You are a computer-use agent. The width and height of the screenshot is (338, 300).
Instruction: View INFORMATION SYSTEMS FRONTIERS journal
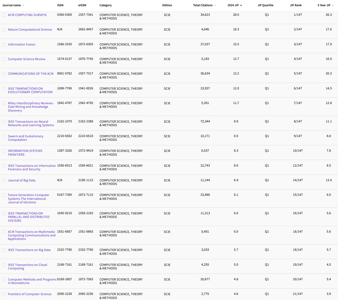25,152
